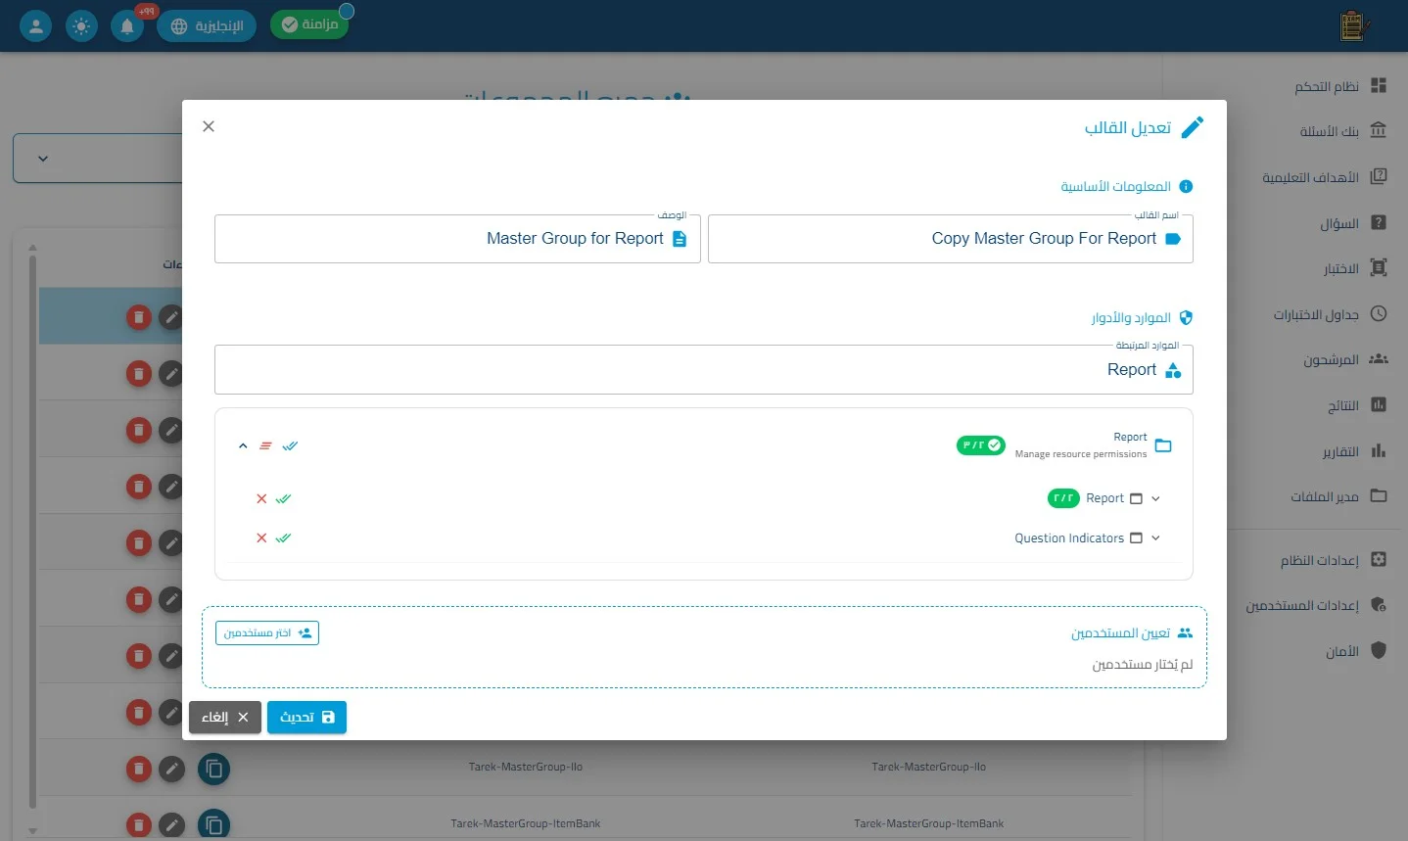Viewport: 1408px width, 841px height.
Task: Click the اختر مستخدمين choose users button
Action: pos(267,632)
